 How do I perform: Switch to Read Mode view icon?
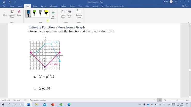(154, 100)
